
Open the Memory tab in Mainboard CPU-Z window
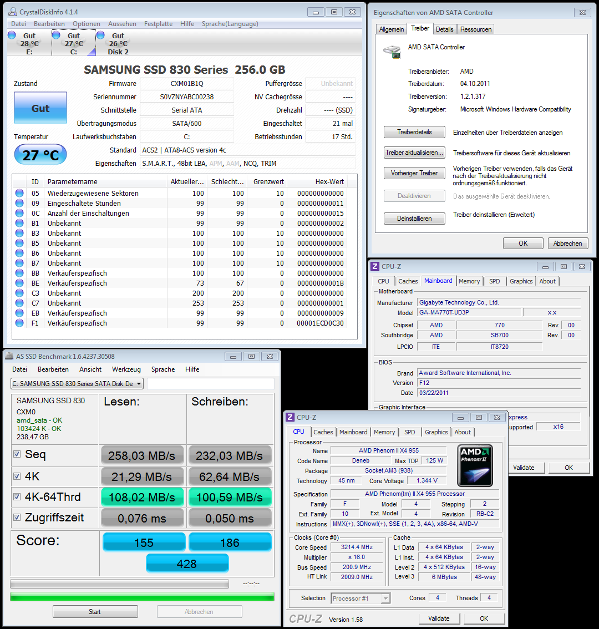[x=469, y=281]
